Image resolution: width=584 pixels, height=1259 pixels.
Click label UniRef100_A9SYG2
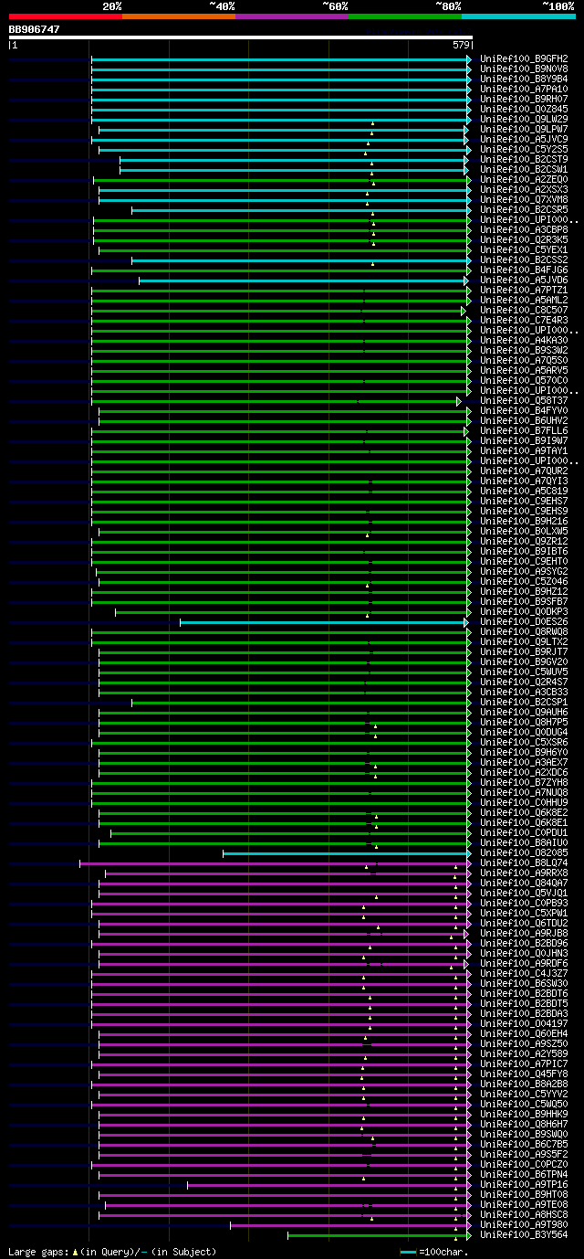(524, 571)
